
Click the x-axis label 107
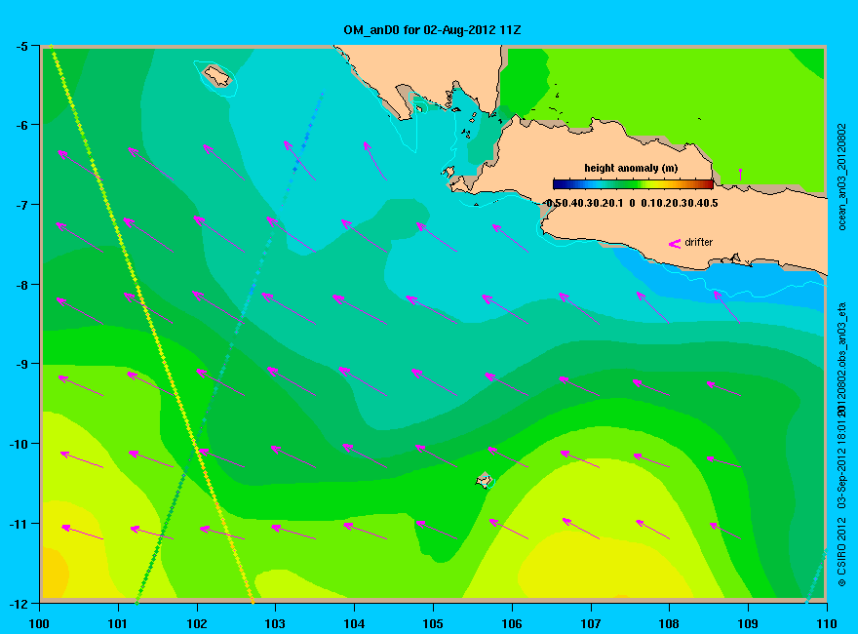click(x=591, y=623)
